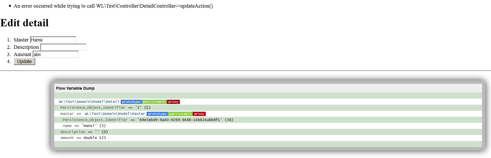Viewport: 491px width, 158px height.
Task: Click the red proxy badge beside Detail
Action: pyautogui.click(x=173, y=102)
